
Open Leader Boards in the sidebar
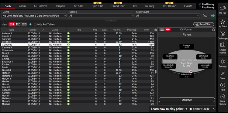(223, 44)
